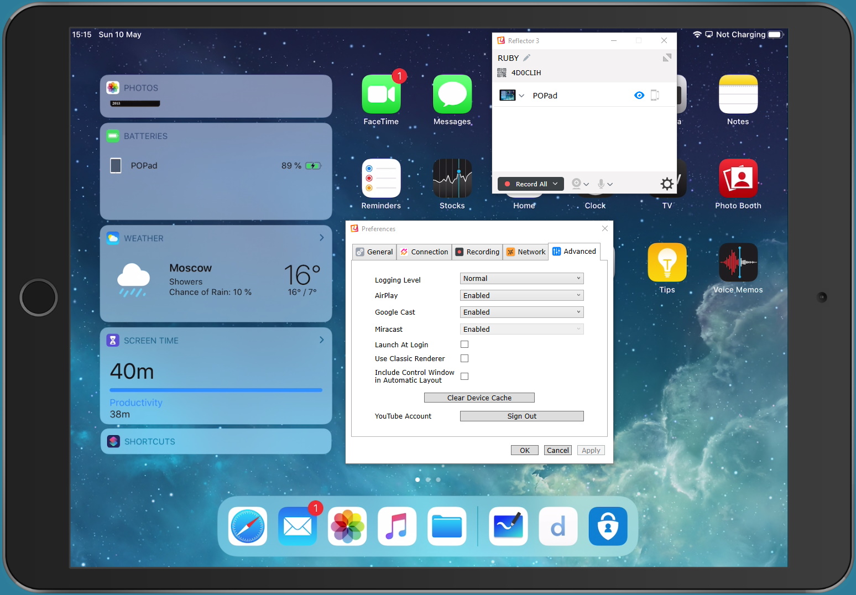The image size is (856, 595).
Task: Click YouTube Account Sign Out button
Action: coord(522,416)
